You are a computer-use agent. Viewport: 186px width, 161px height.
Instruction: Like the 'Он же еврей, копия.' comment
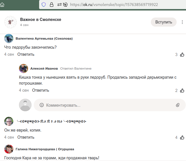pos(182,138)
